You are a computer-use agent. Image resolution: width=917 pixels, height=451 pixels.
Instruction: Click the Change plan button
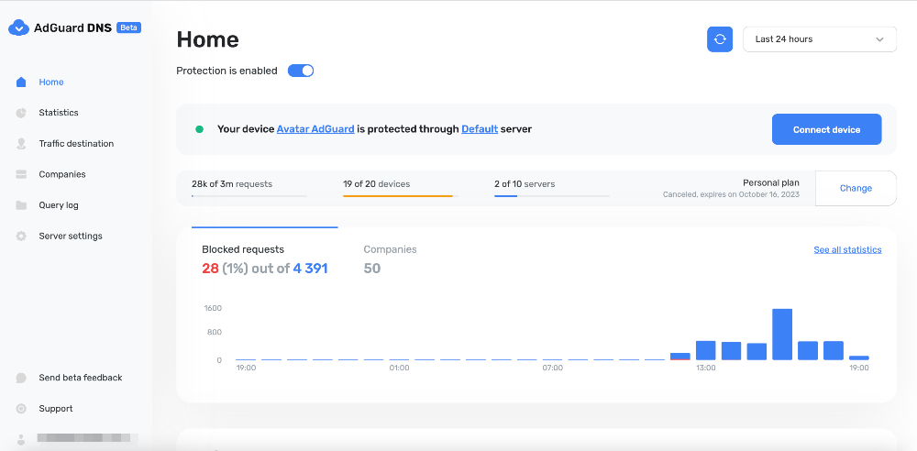click(856, 188)
